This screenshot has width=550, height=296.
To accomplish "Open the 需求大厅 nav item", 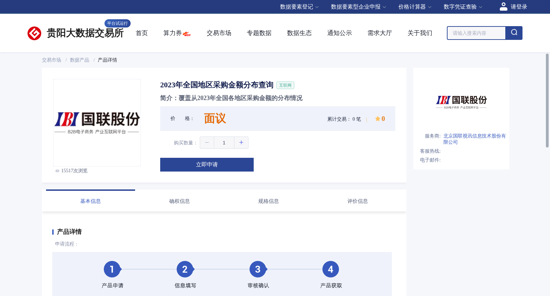I will [x=380, y=33].
